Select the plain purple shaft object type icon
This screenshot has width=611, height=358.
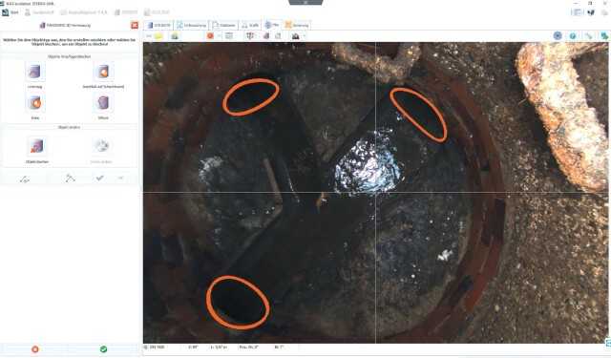coord(103,103)
